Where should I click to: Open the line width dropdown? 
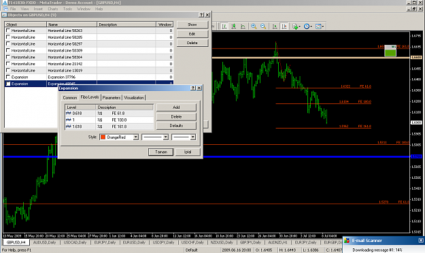[x=192, y=137]
